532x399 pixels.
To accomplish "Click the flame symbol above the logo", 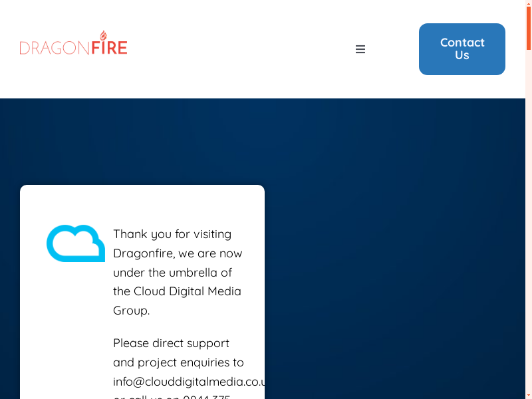I will point(103,35).
